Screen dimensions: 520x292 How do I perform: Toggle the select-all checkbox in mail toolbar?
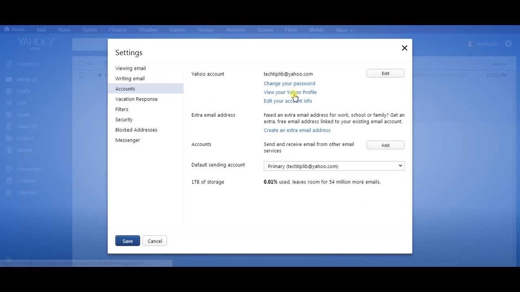click(x=82, y=64)
